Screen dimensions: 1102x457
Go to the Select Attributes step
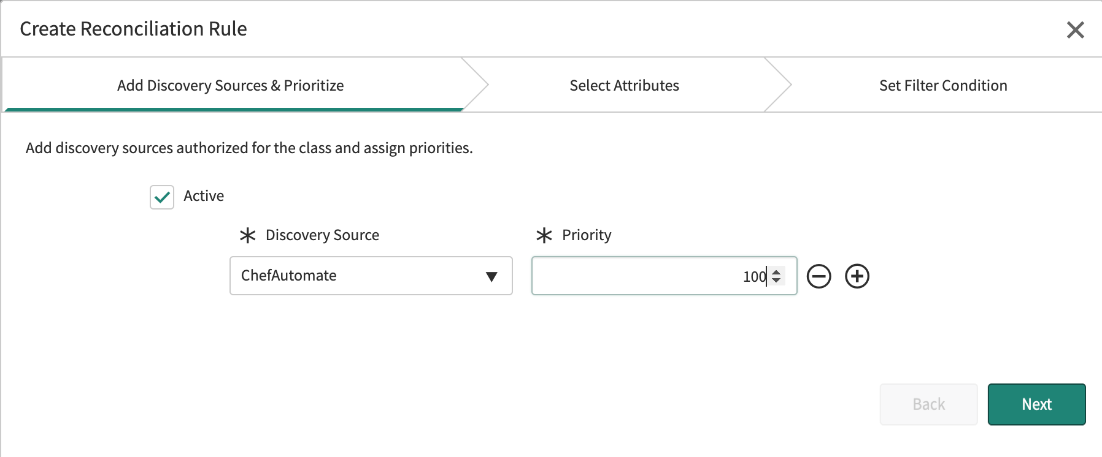click(x=624, y=86)
